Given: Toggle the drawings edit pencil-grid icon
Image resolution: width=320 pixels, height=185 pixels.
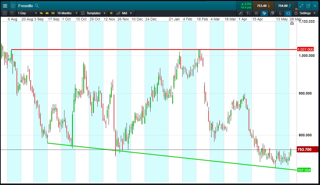Looking at the screenshot, I should coord(264,13).
